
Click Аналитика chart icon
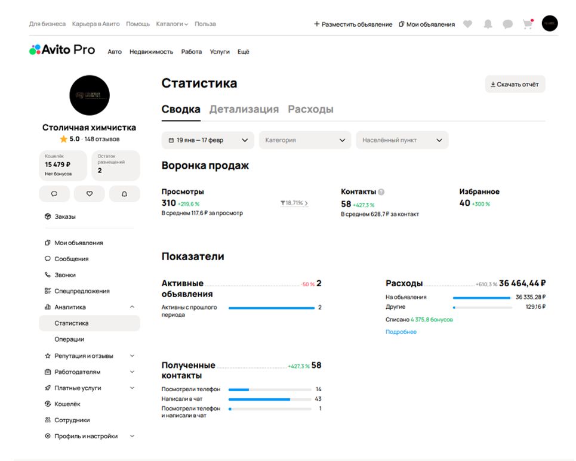tap(48, 307)
